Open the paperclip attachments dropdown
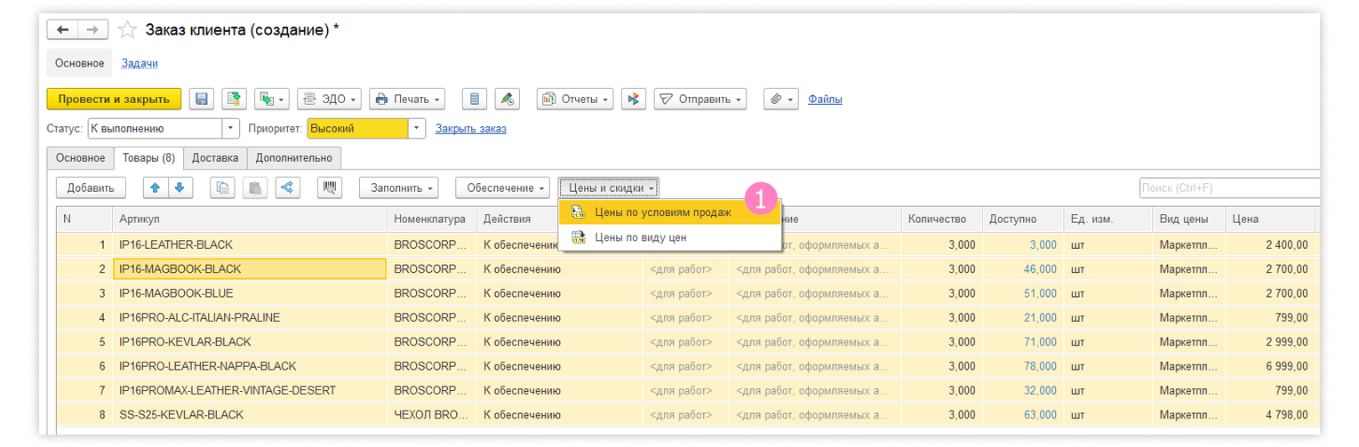Viewport: 1359px width, 447px height. [781, 99]
